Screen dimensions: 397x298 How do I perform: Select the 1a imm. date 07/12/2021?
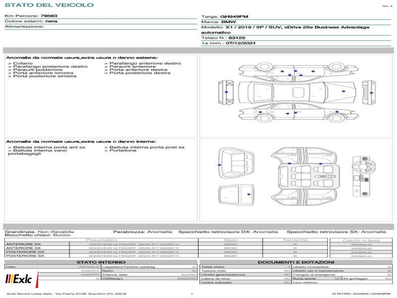pyautogui.click(x=241, y=43)
